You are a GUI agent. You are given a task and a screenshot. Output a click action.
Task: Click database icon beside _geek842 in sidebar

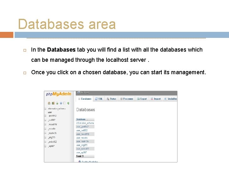pyautogui.click(x=45, y=116)
